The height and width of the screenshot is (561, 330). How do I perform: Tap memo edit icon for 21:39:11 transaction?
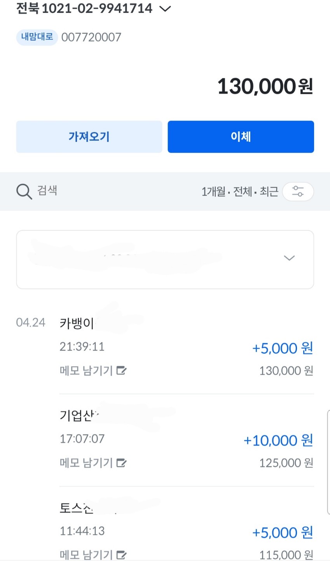pyautogui.click(x=121, y=370)
